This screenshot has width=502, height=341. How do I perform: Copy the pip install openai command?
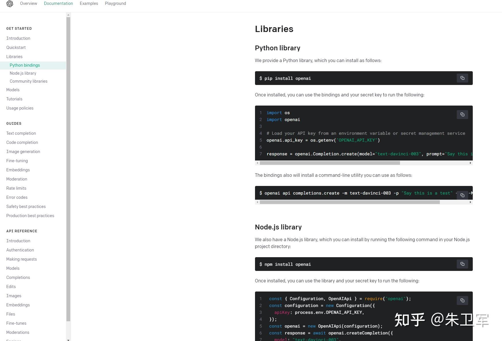point(462,78)
